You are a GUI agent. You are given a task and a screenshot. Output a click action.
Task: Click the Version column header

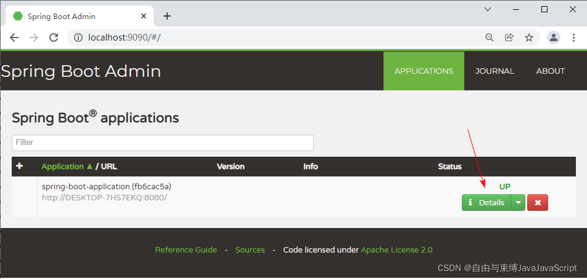231,167
